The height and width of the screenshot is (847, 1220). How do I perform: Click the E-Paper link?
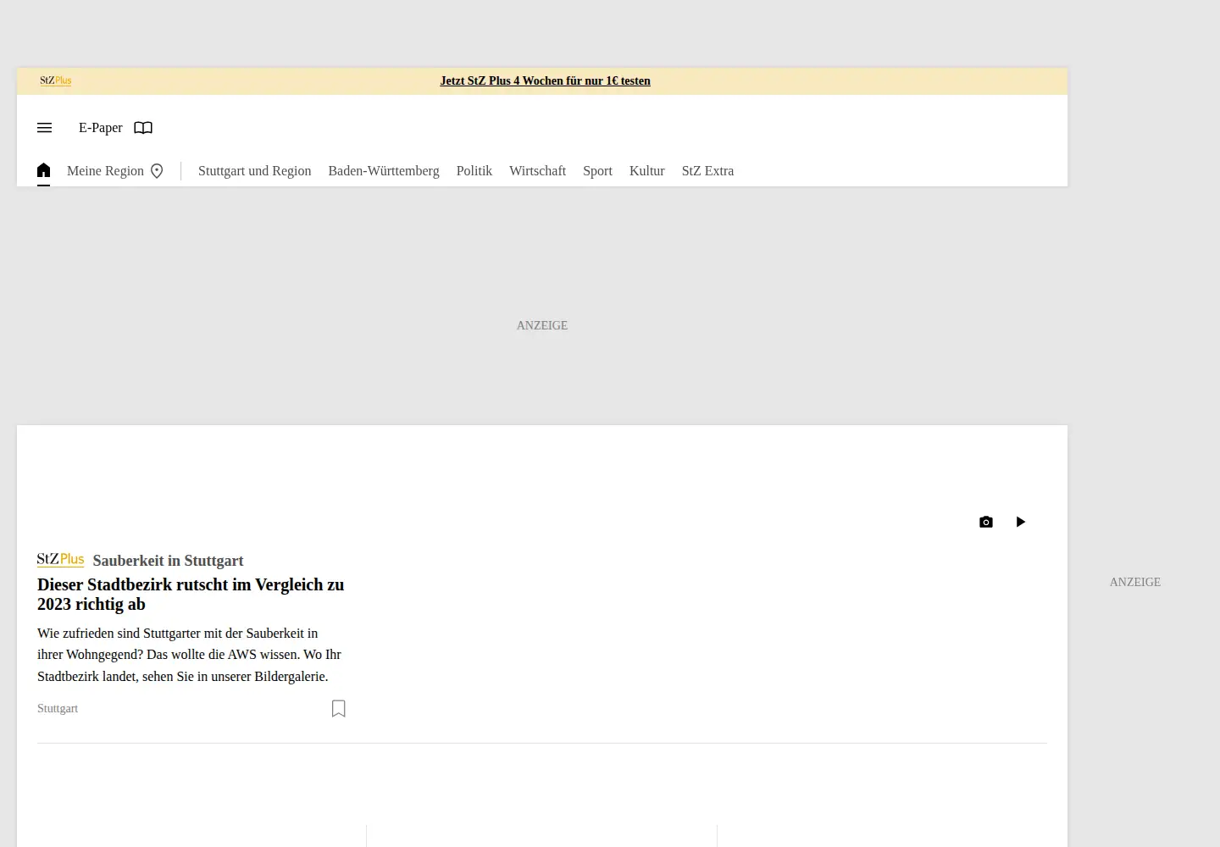click(x=101, y=128)
